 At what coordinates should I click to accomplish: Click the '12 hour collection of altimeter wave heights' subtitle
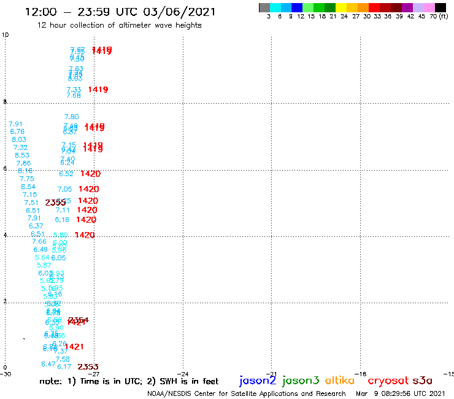pos(119,25)
